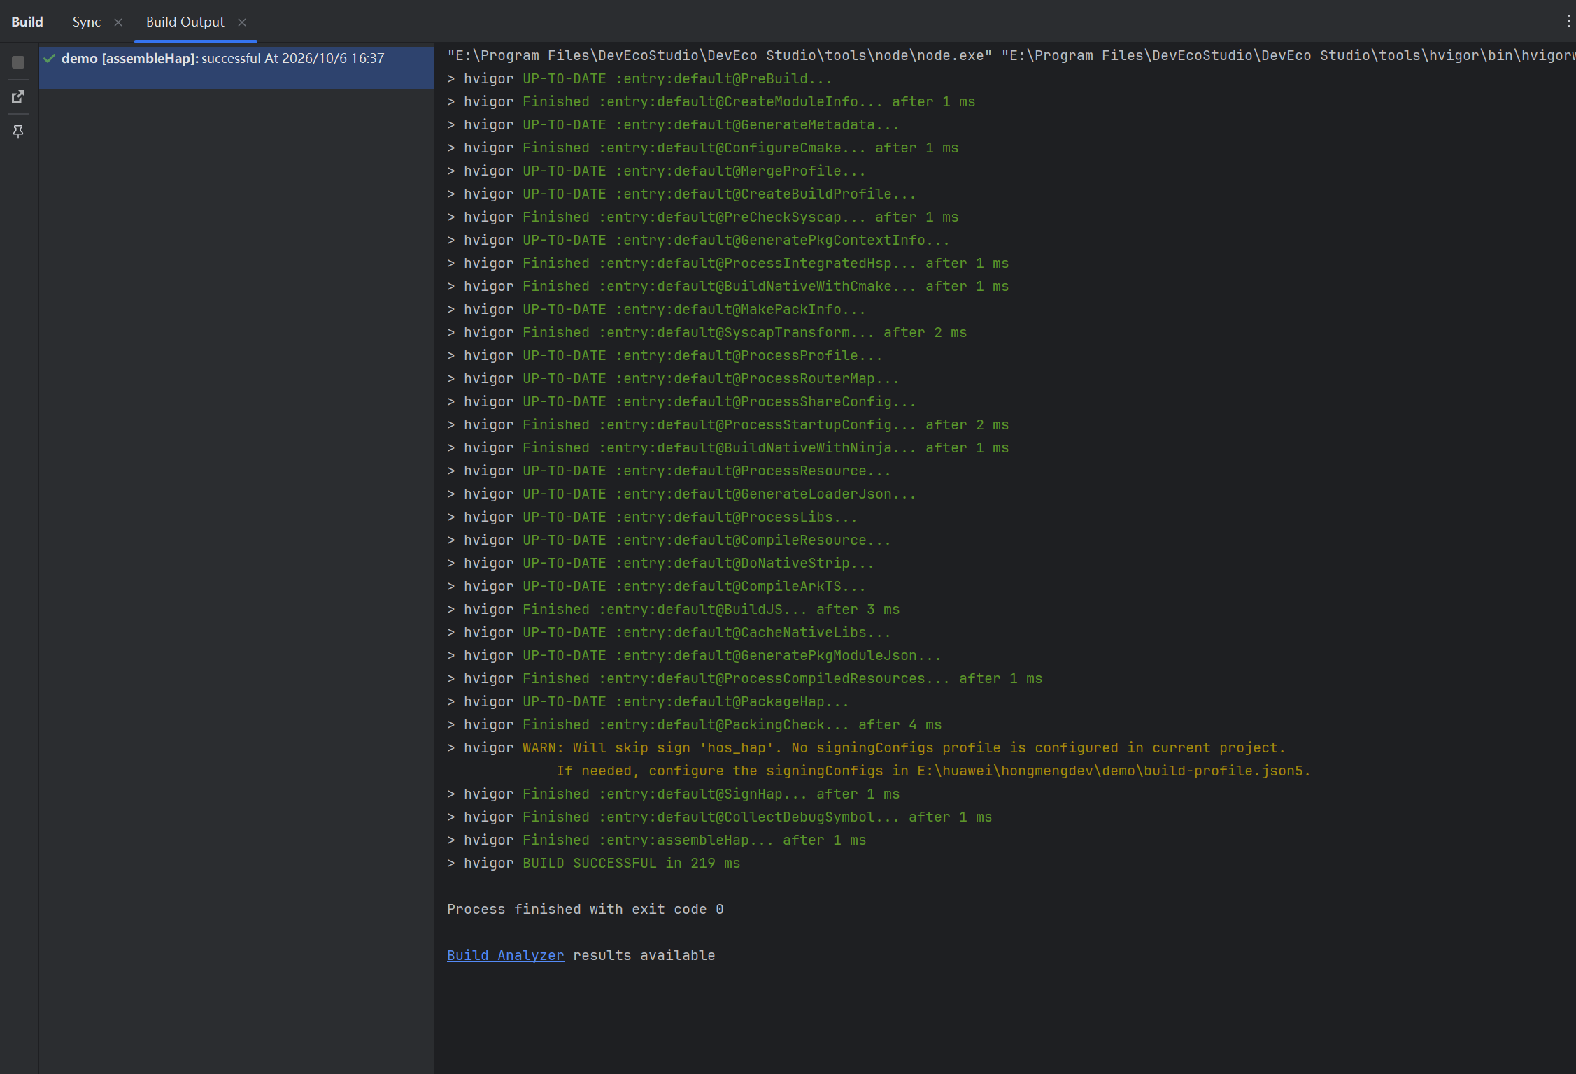Screen dimensions: 1576x1074
Task: Click the entry:default@BuildJS log line
Action: [x=673, y=609]
